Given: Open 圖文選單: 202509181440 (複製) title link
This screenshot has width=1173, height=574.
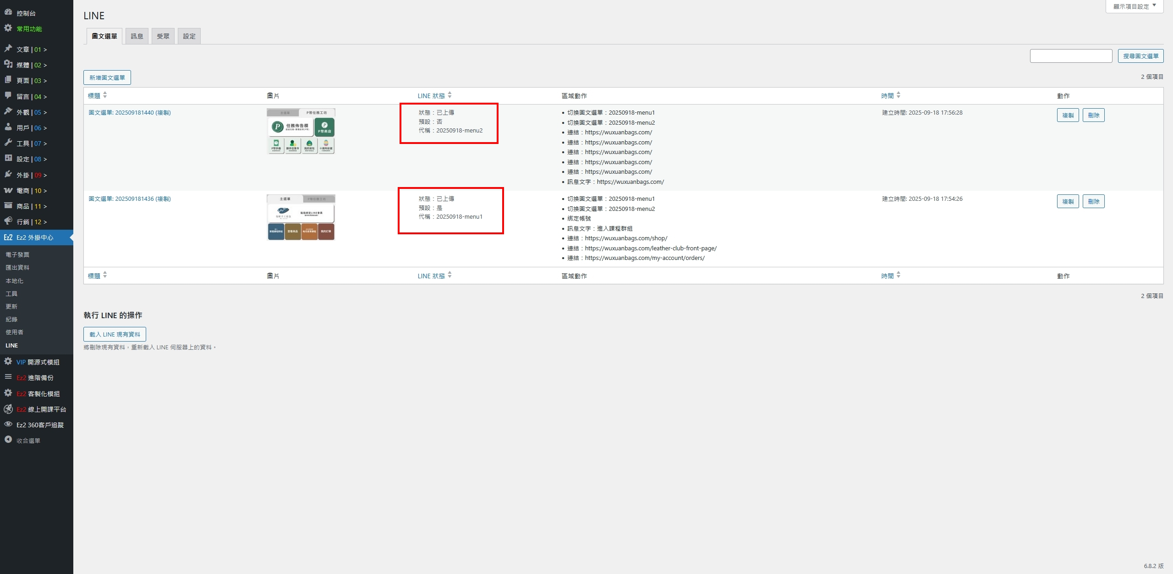Looking at the screenshot, I should 130,112.
